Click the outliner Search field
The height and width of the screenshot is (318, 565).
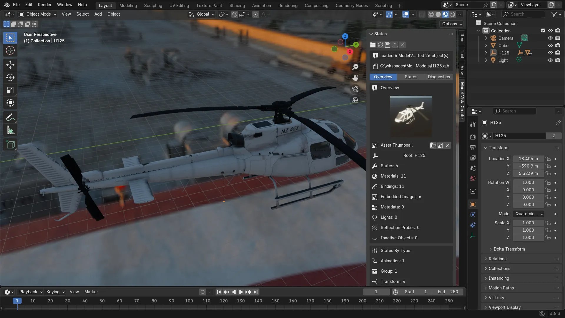click(523, 14)
